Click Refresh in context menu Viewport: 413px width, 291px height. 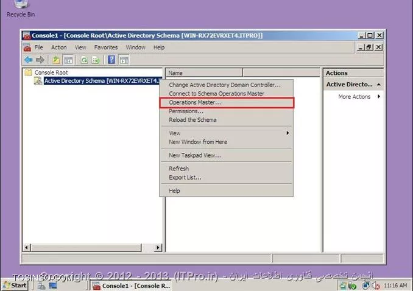(x=226, y=169)
